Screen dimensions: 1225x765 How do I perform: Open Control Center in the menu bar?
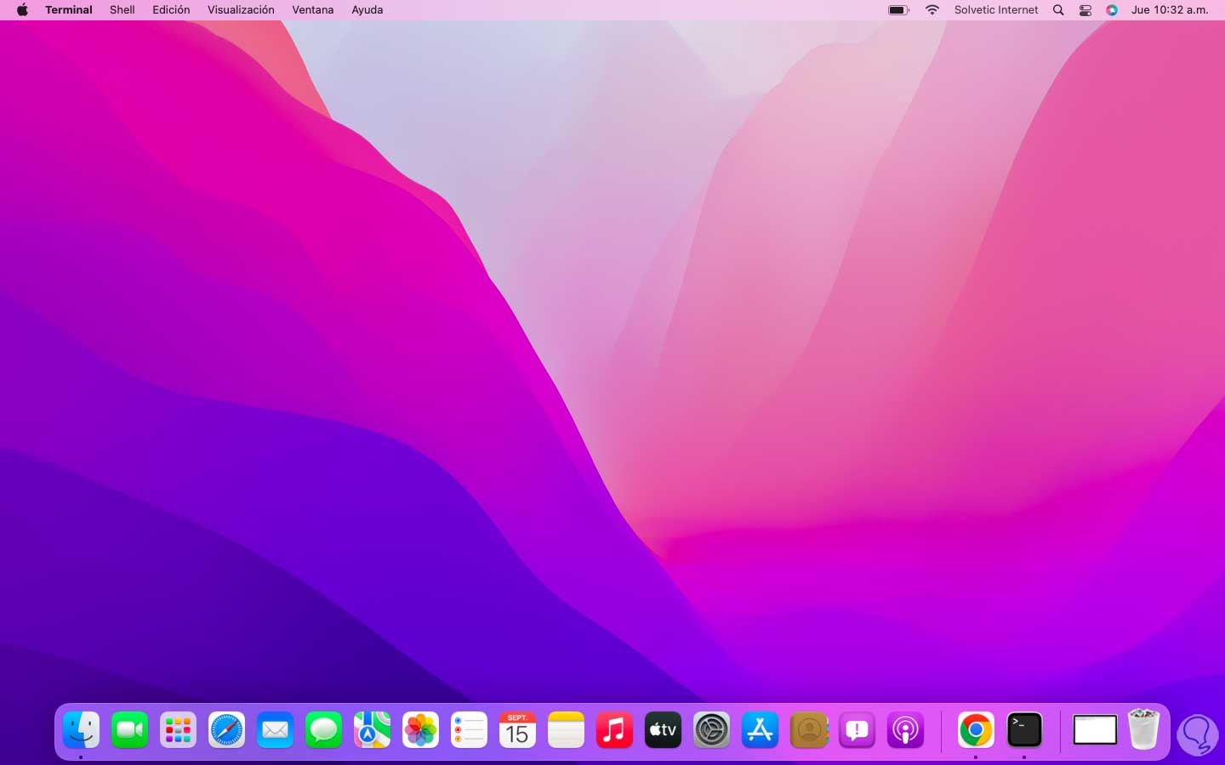1085,10
